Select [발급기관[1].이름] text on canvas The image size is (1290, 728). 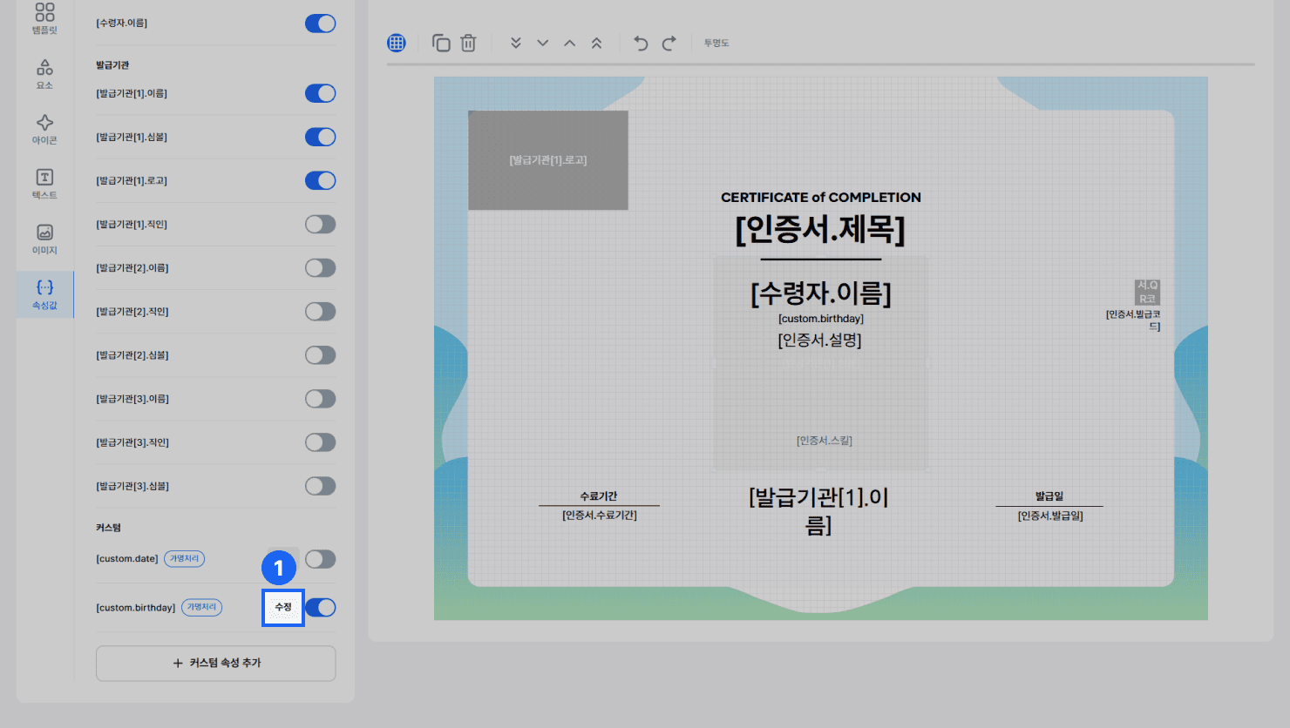[x=818, y=511]
